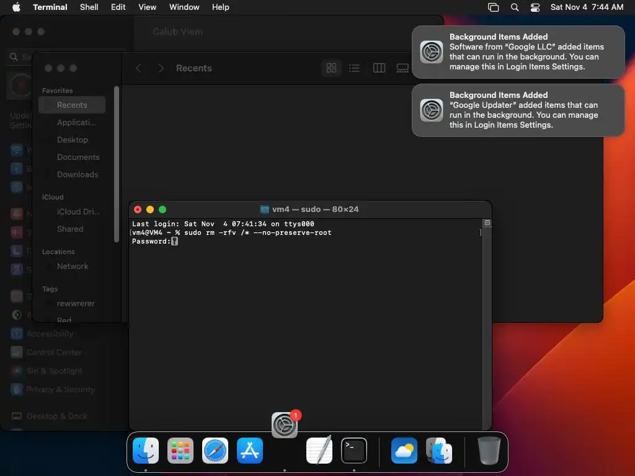
Task: Open Spotlight search in menu bar
Action: [x=514, y=7]
